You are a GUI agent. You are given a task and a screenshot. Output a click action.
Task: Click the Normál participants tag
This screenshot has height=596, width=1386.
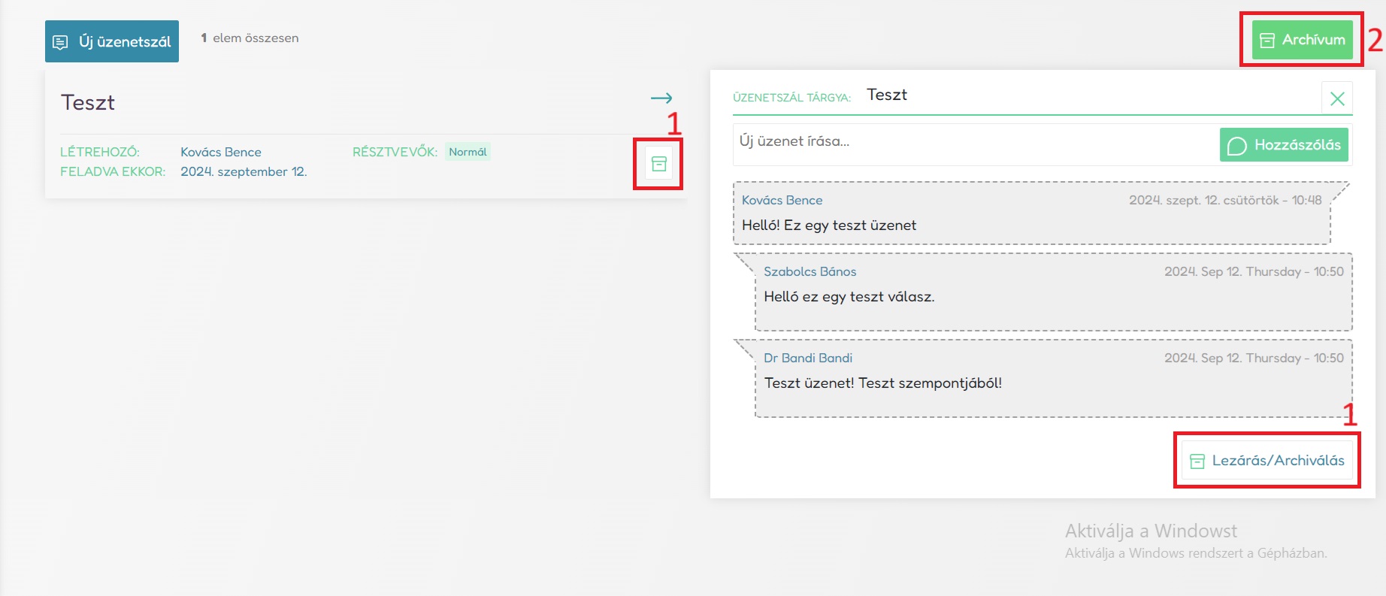(x=468, y=152)
